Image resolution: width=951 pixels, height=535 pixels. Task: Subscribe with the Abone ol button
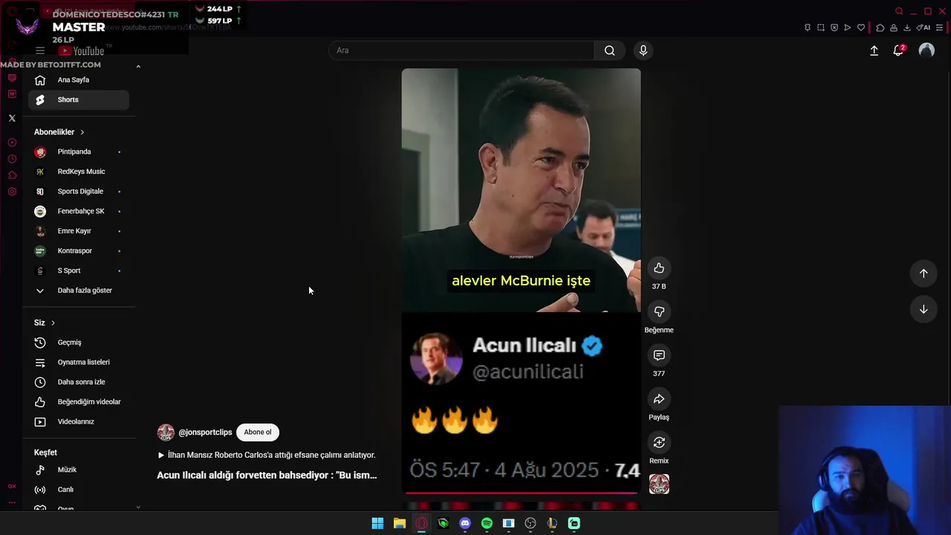258,432
